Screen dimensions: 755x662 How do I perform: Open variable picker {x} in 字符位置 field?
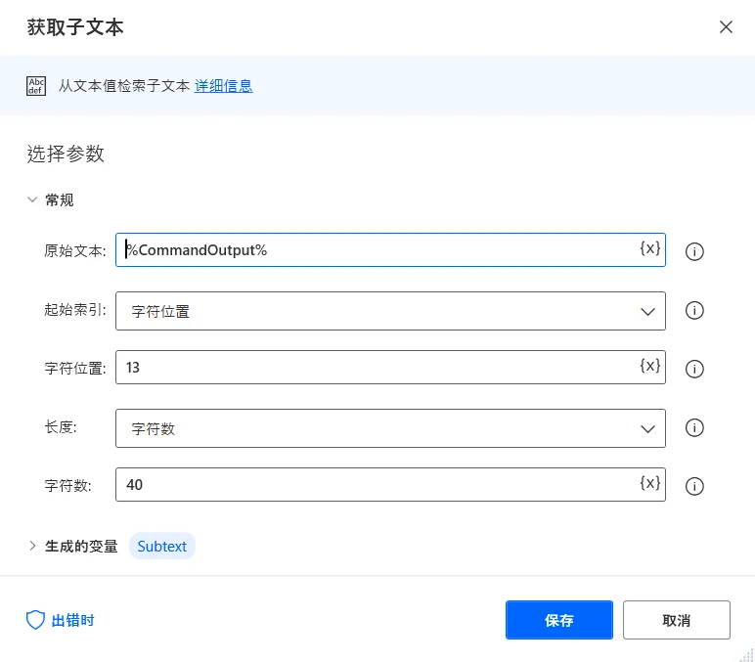(650, 366)
